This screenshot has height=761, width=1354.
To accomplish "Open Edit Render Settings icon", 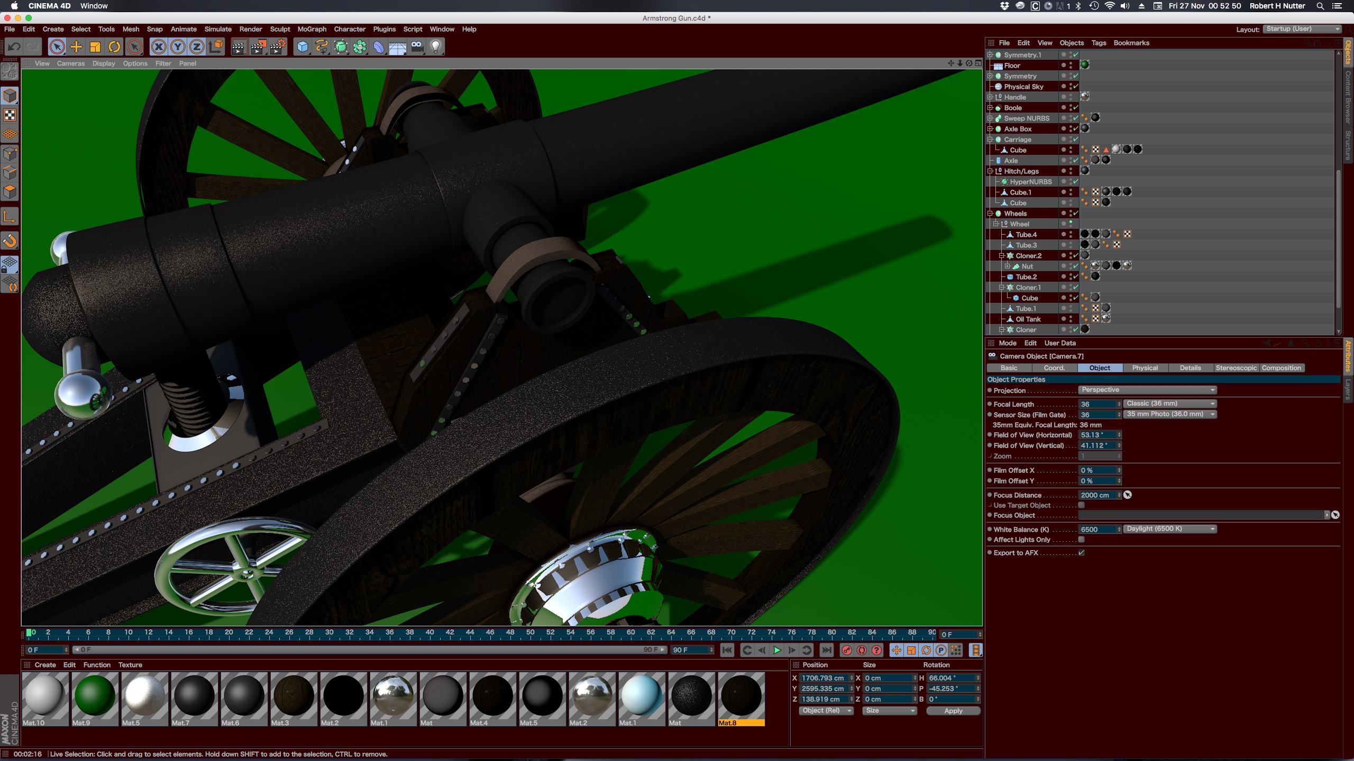I will (x=278, y=47).
